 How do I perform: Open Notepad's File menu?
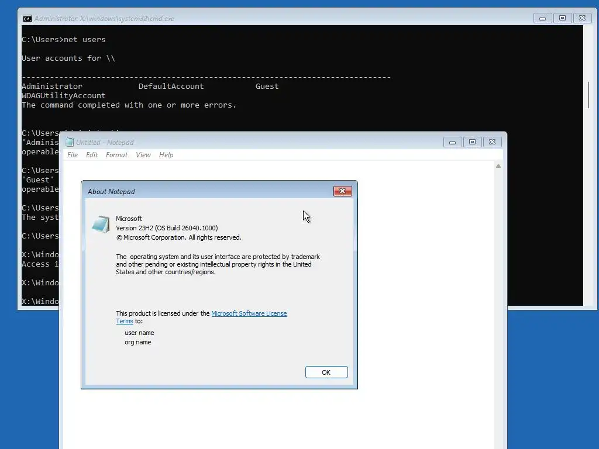tap(72, 154)
